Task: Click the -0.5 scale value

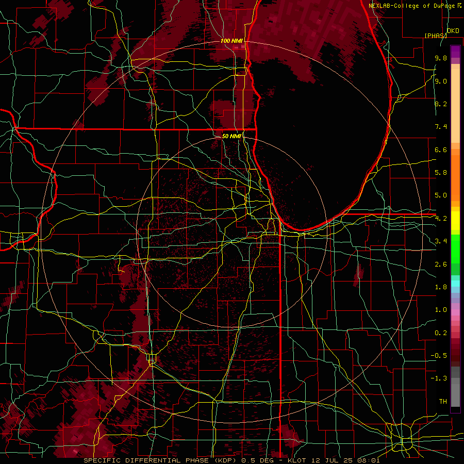Action: coord(439,356)
